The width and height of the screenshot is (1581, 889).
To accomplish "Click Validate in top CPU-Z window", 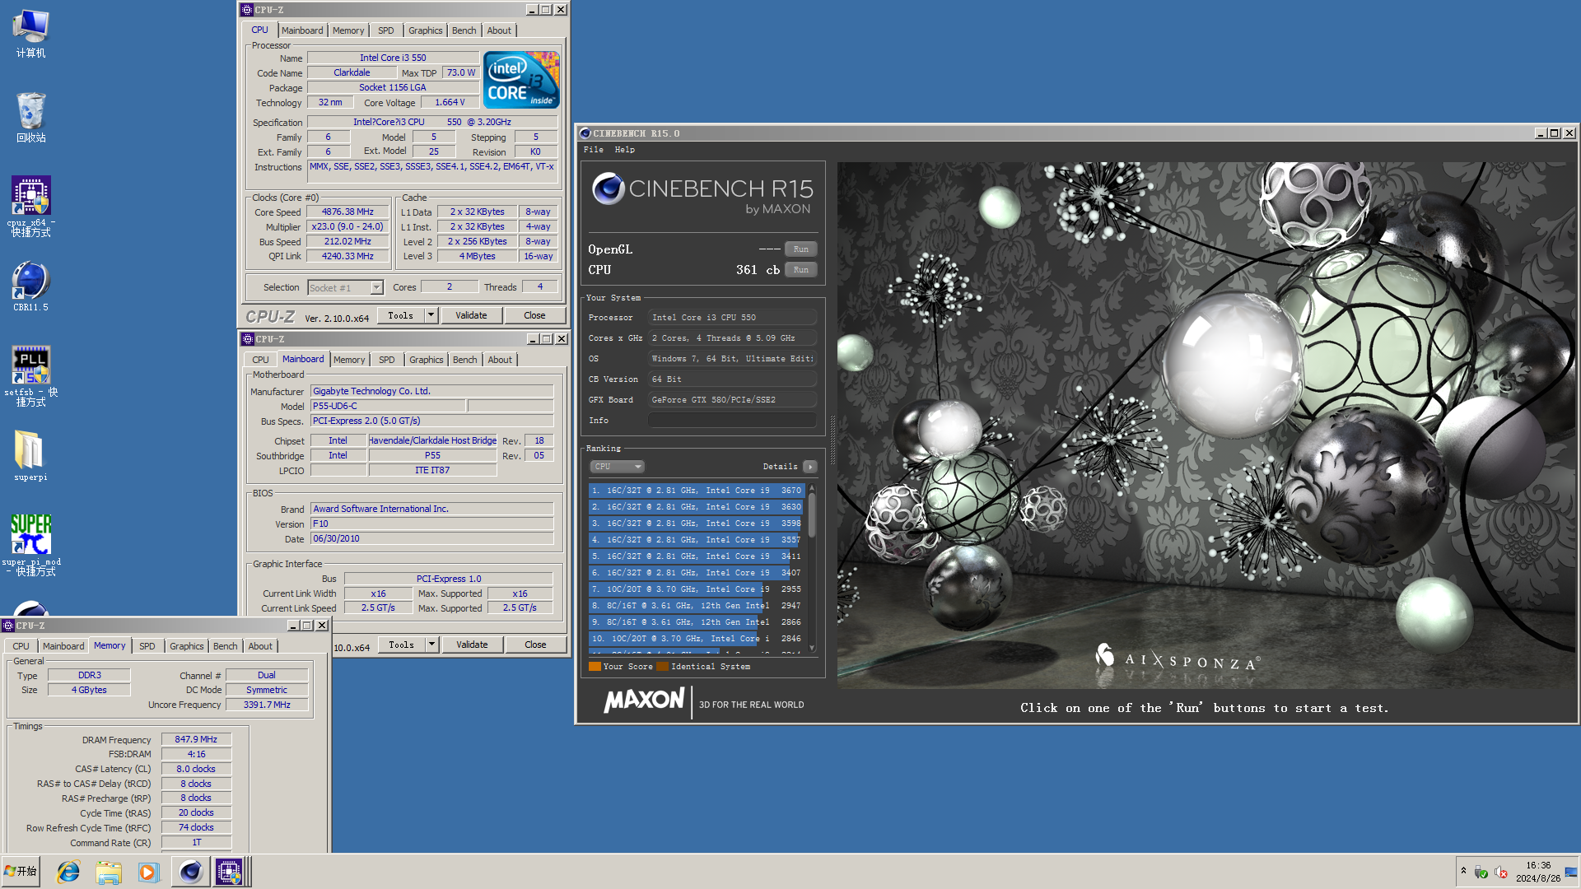I will (471, 315).
